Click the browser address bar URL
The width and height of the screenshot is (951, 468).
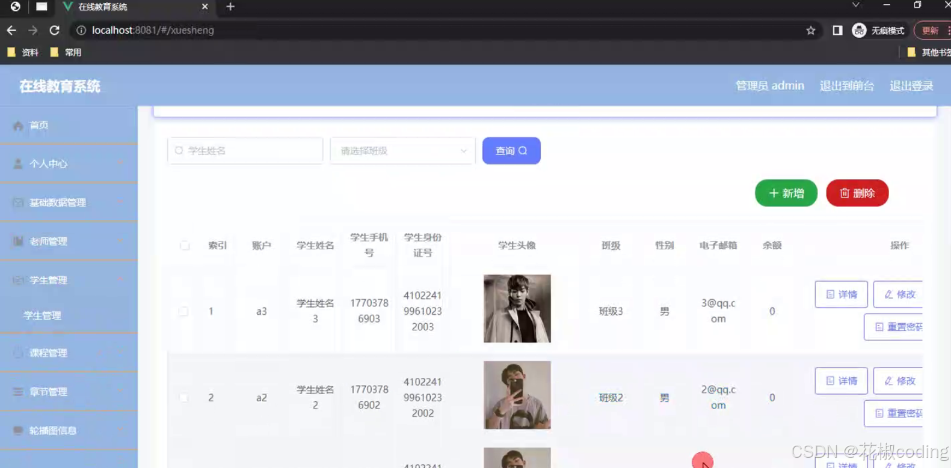pyautogui.click(x=153, y=30)
